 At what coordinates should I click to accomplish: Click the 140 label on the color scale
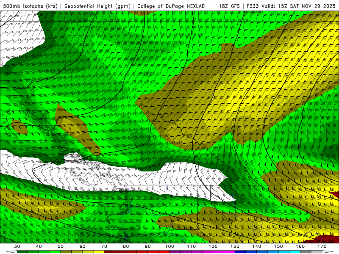257,246
